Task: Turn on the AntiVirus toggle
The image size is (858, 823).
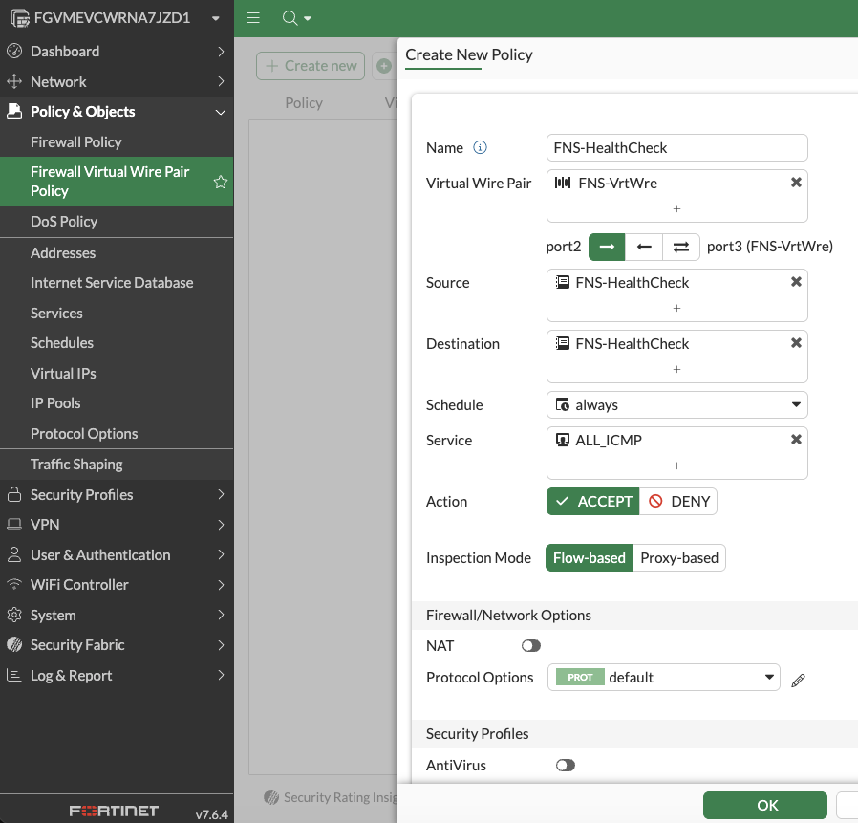Action: point(566,765)
